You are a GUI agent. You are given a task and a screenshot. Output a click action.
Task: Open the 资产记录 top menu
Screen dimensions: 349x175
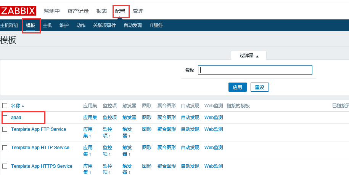click(78, 11)
